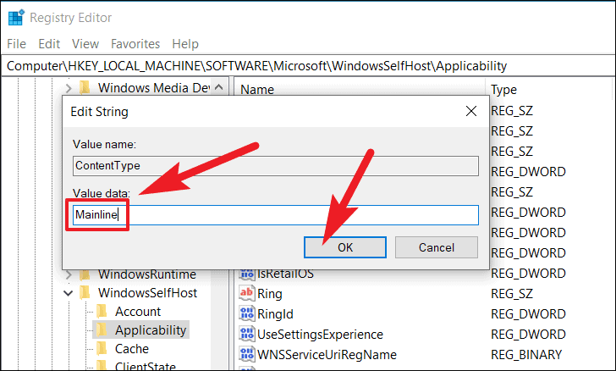Screen dimensions: 616x371
Task: Select the WindowsRuntime folder icon
Action: pyautogui.click(x=85, y=274)
